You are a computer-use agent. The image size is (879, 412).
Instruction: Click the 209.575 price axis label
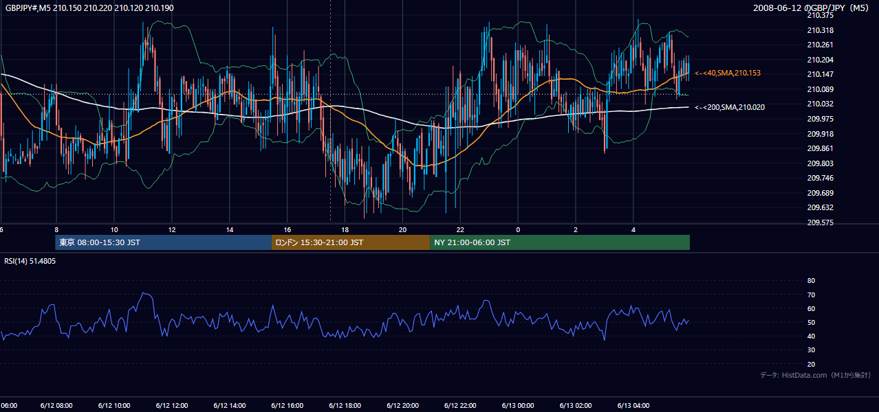tap(821, 222)
